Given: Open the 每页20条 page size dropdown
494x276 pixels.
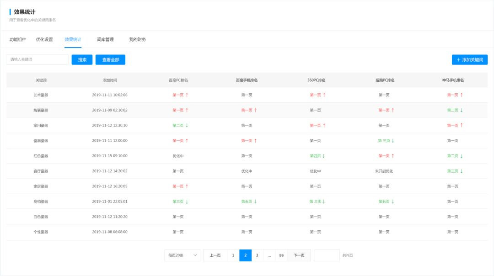Looking at the screenshot, I should pos(182,255).
